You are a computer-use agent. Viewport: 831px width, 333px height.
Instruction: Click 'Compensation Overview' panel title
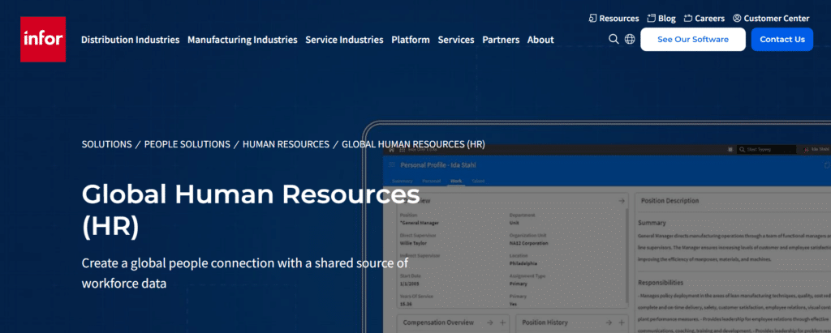(438, 322)
